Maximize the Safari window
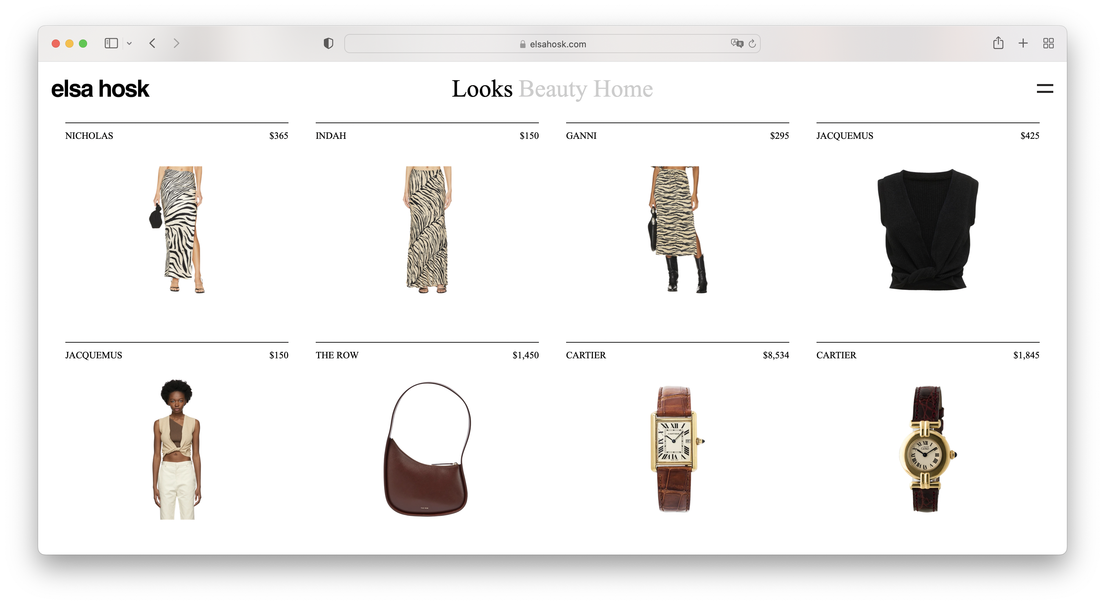This screenshot has height=605, width=1105. (x=83, y=43)
